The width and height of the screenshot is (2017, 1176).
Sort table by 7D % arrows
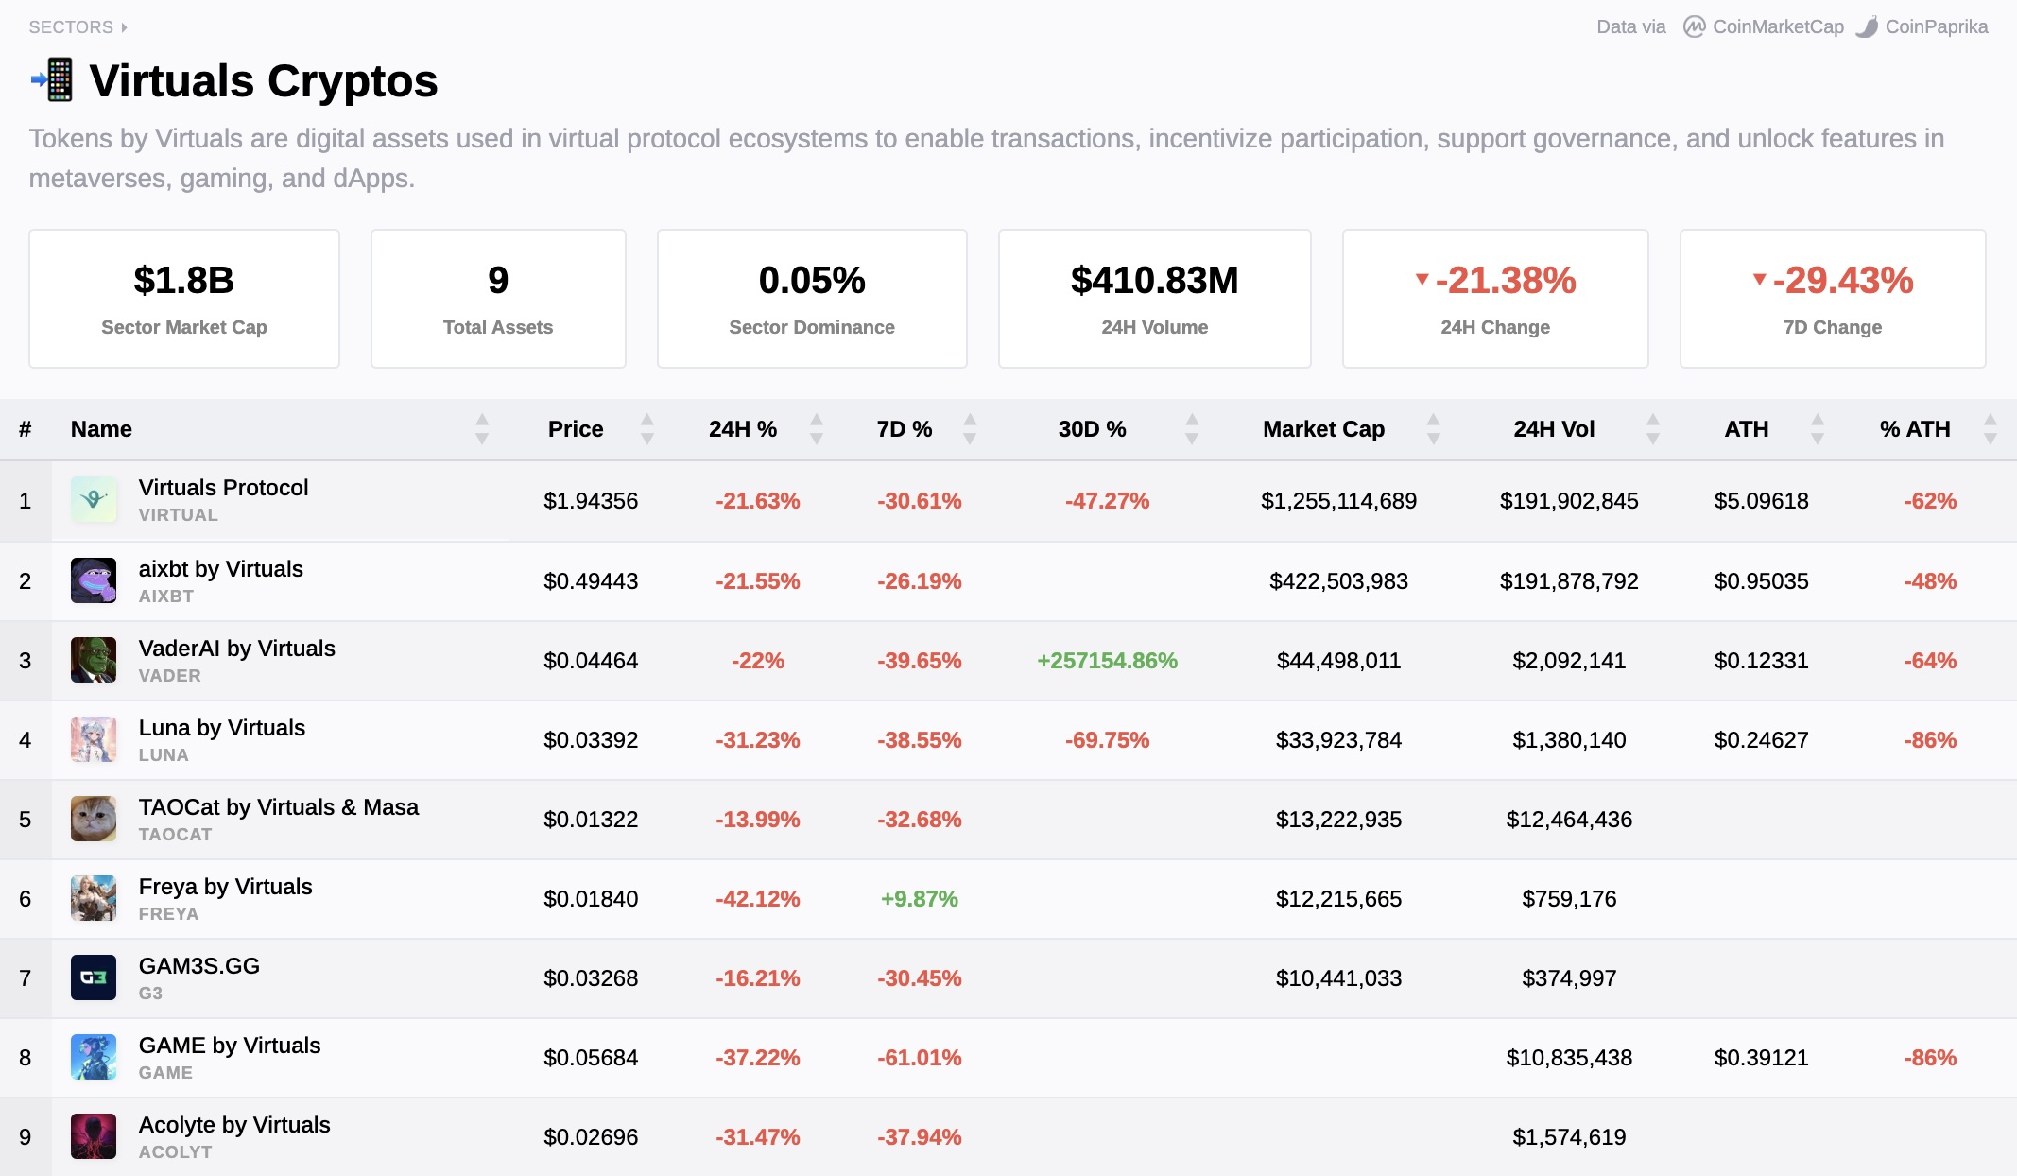point(970,429)
